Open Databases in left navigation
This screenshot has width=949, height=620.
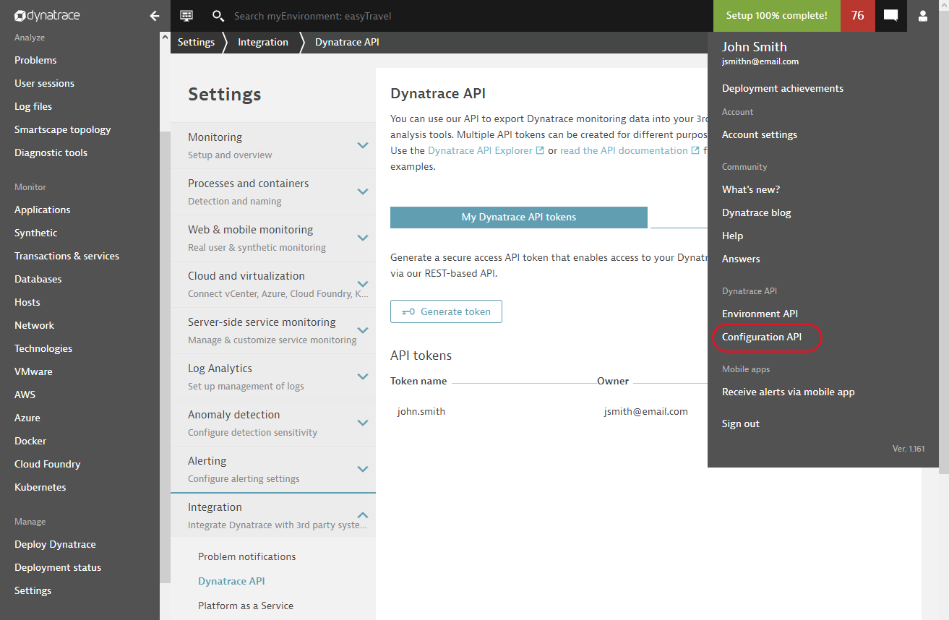pyautogui.click(x=38, y=279)
